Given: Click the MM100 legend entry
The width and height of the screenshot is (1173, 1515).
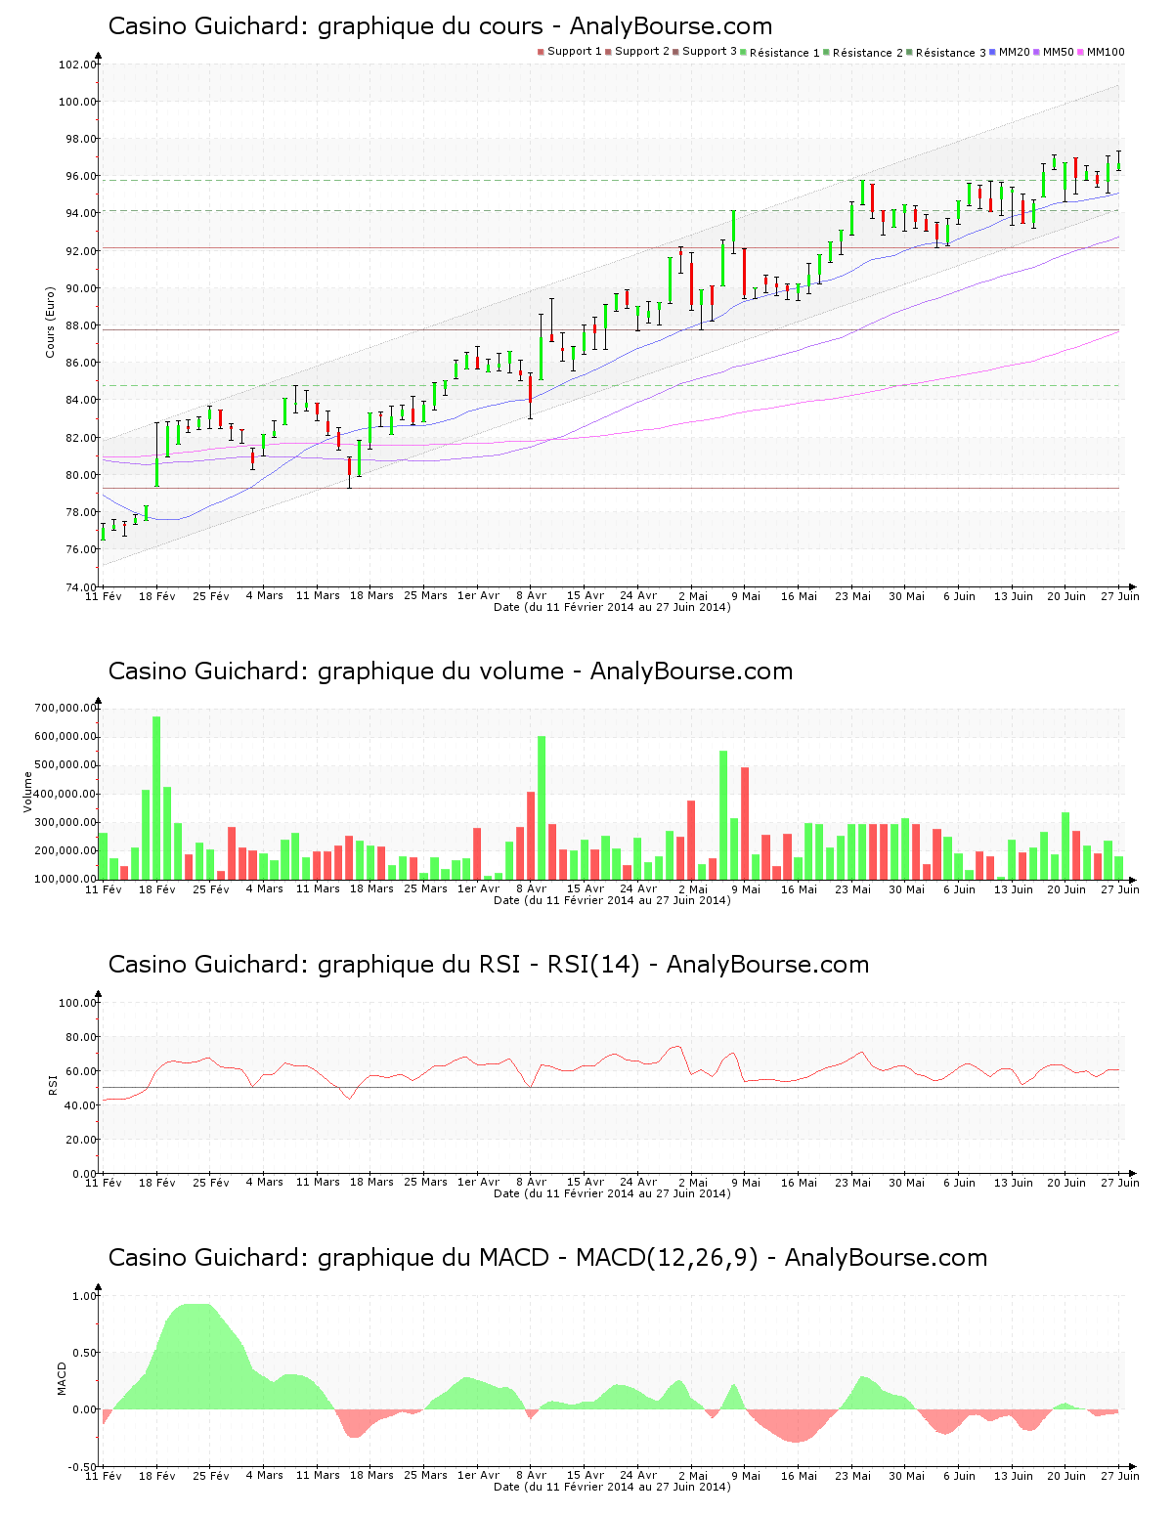Looking at the screenshot, I should (x=1101, y=52).
